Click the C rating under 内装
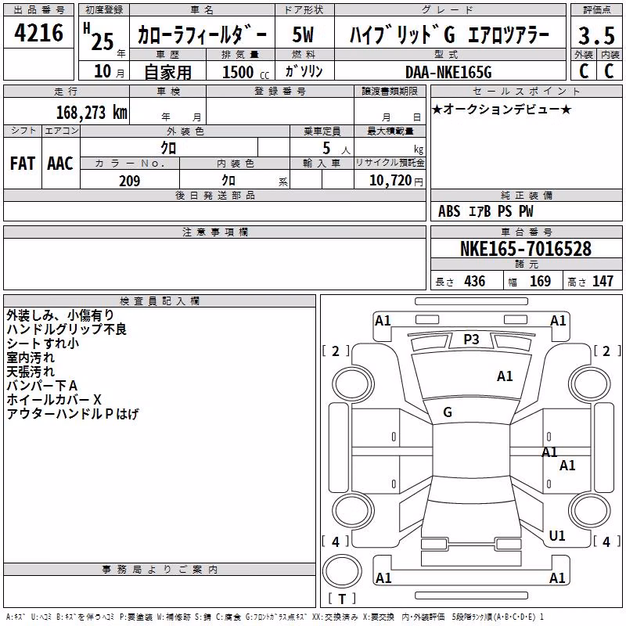The image size is (626, 626). [x=609, y=71]
